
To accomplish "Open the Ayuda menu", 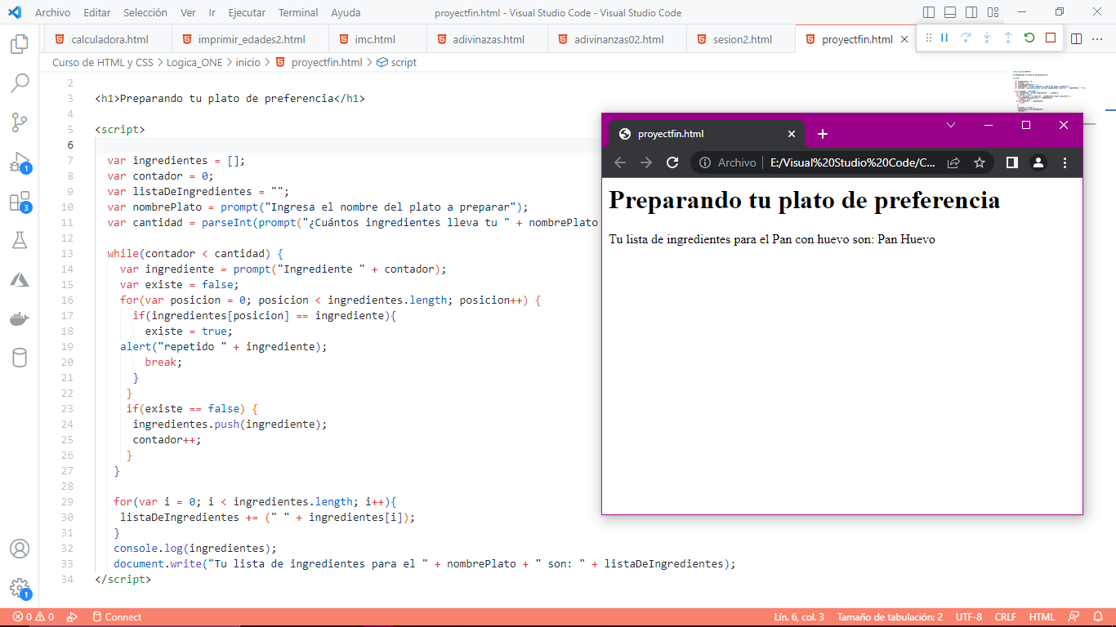I will pos(346,12).
